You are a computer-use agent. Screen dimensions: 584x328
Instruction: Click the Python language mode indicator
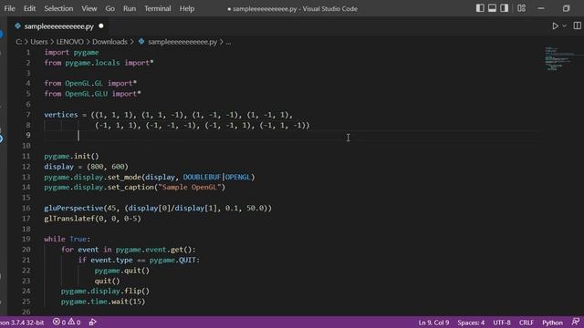pyautogui.click(x=552, y=323)
